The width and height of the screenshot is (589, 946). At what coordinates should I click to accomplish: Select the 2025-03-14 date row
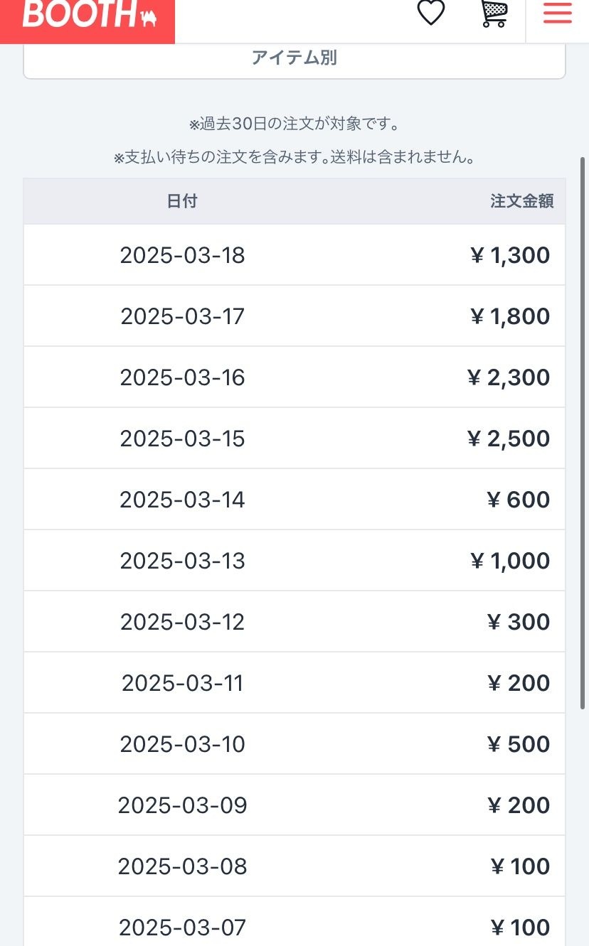(x=182, y=500)
